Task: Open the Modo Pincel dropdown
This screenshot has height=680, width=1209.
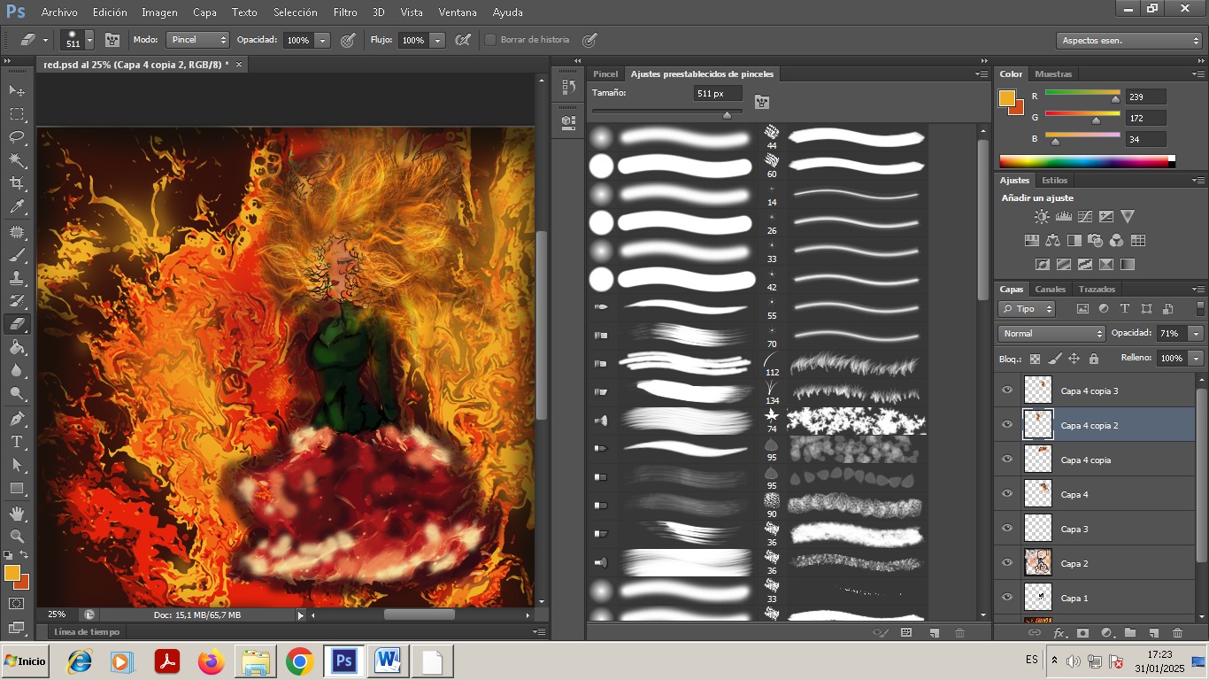Action: (199, 40)
